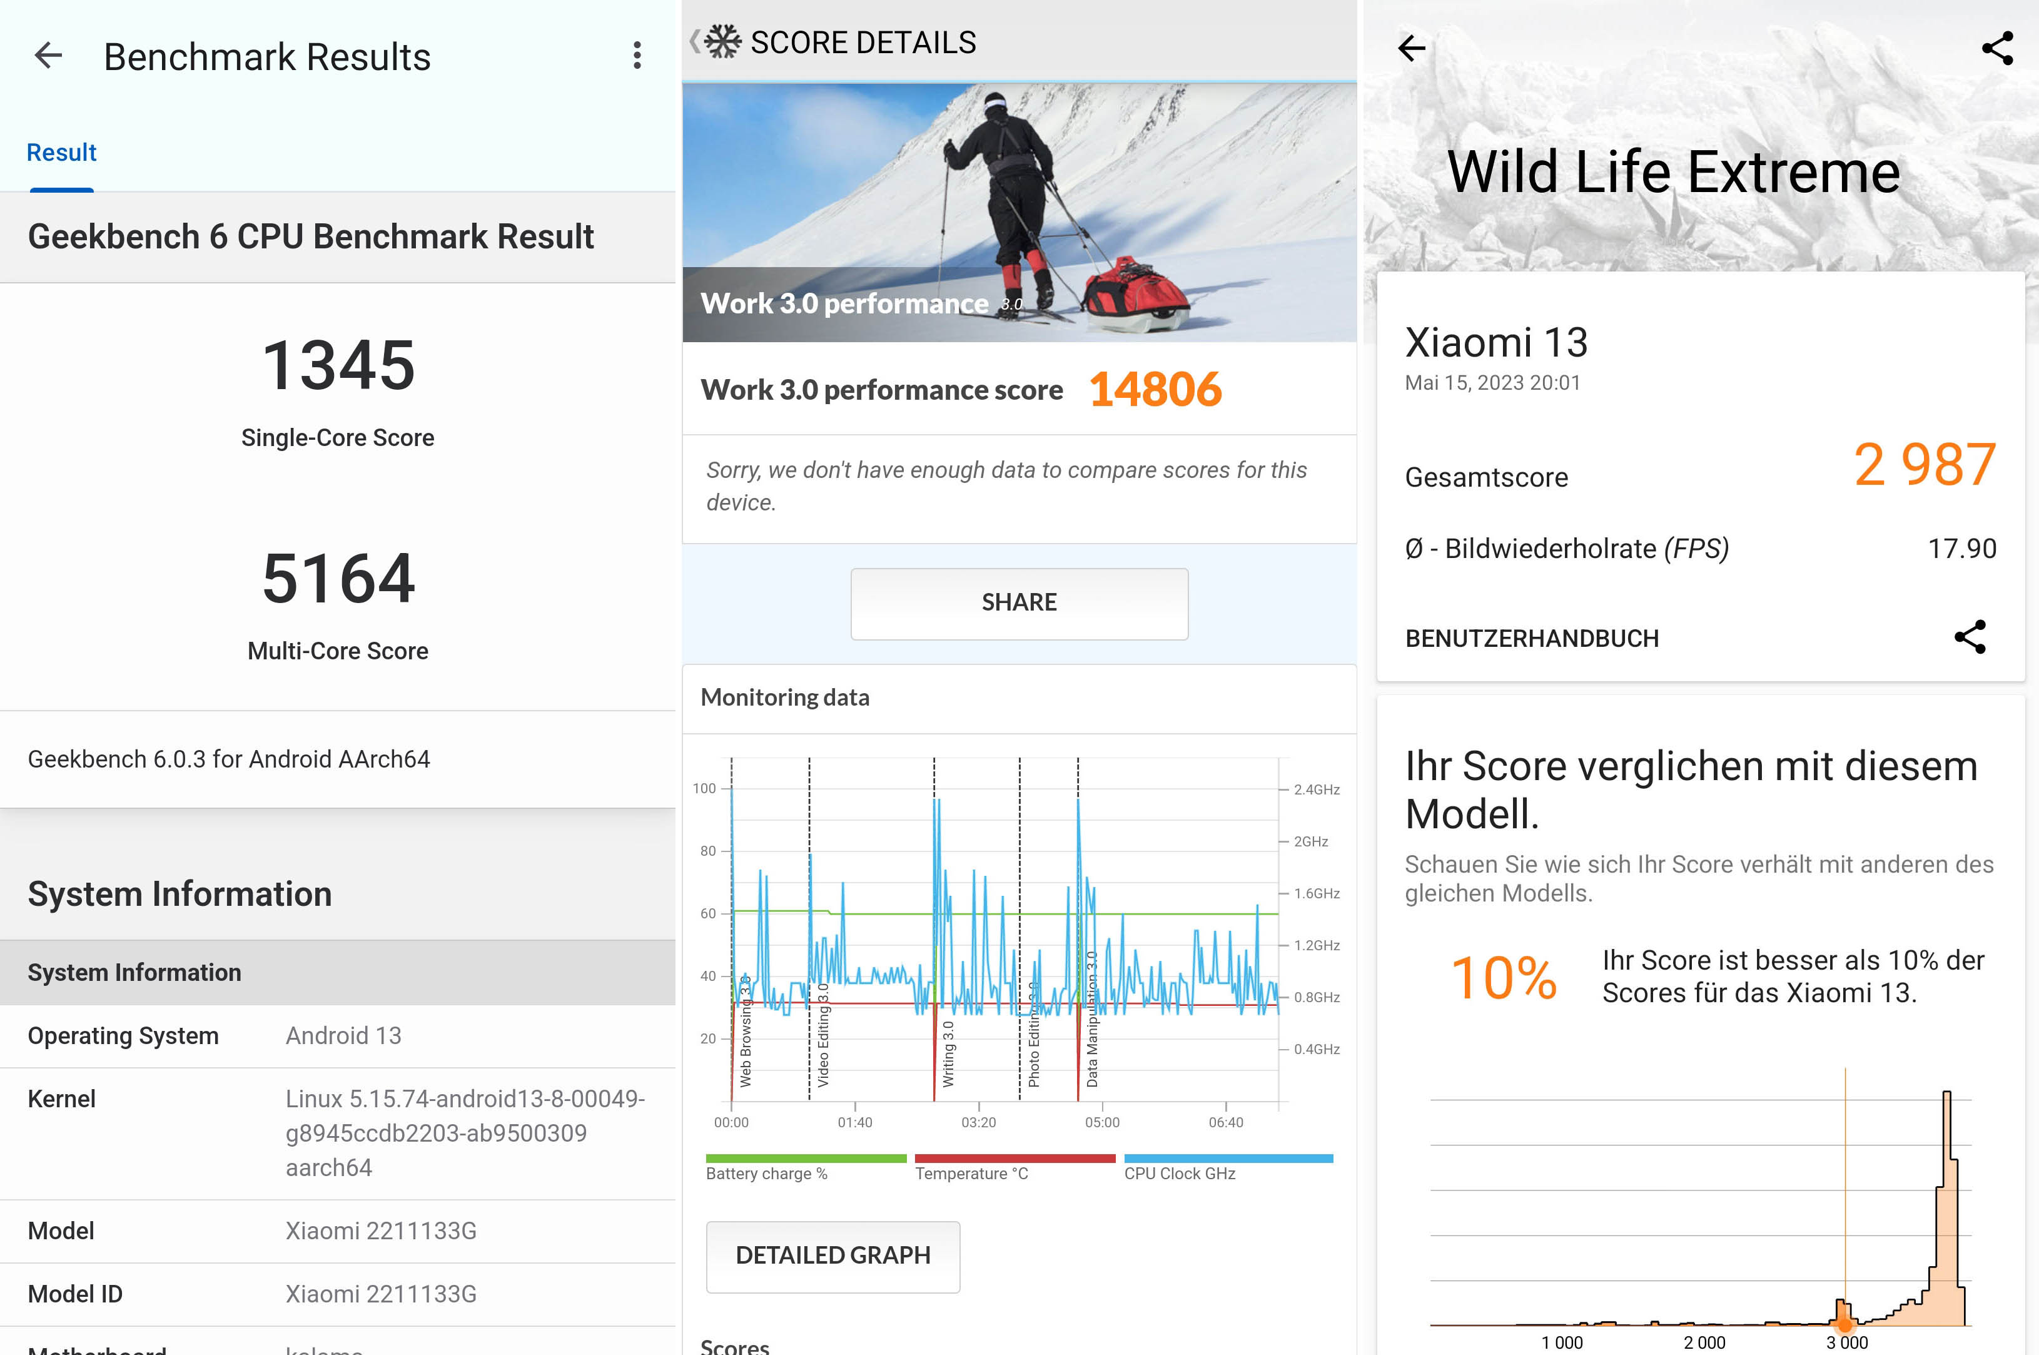Viewport: 2039px width, 1355px height.
Task: Tap the 14806 performance score value
Action: tap(1155, 390)
